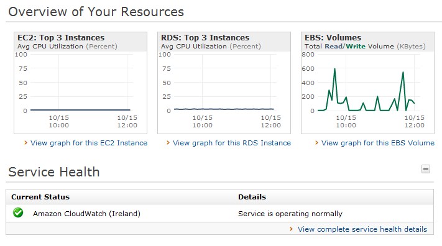This screenshot has width=442, height=246.
Task: Click the orange arrow beside EBS graph link
Action: click(316, 143)
